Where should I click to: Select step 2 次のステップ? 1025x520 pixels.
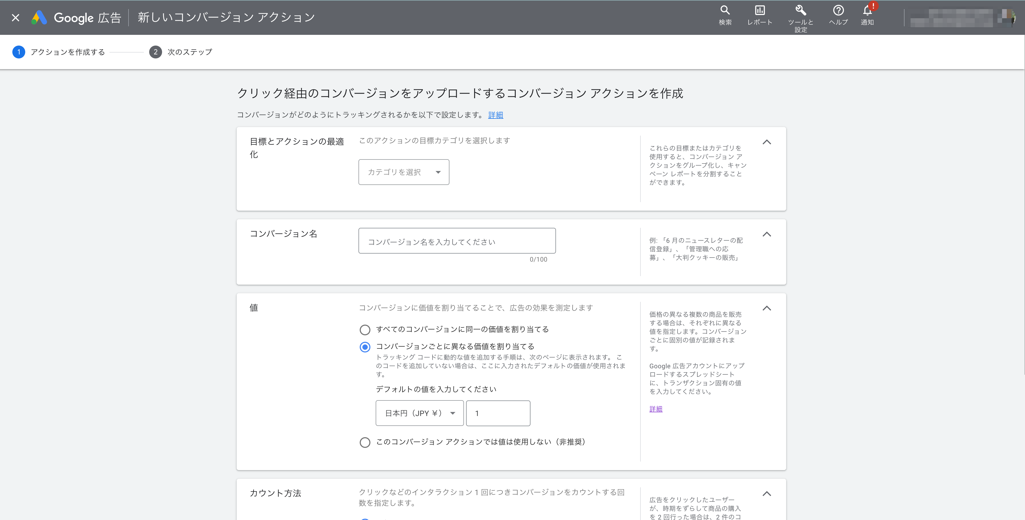pyautogui.click(x=181, y=52)
